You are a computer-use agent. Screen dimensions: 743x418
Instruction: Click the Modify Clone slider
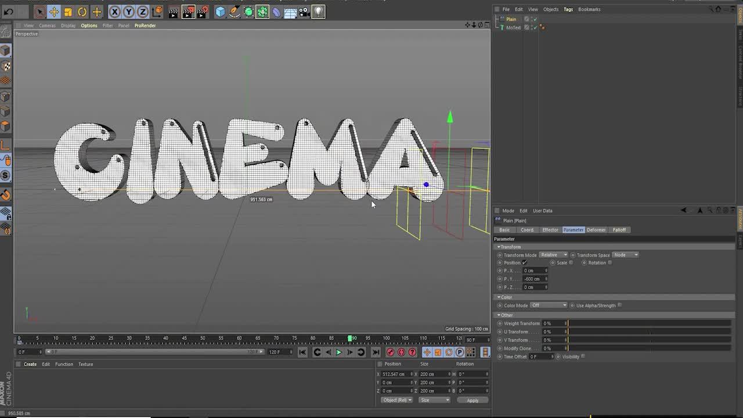[648, 348]
